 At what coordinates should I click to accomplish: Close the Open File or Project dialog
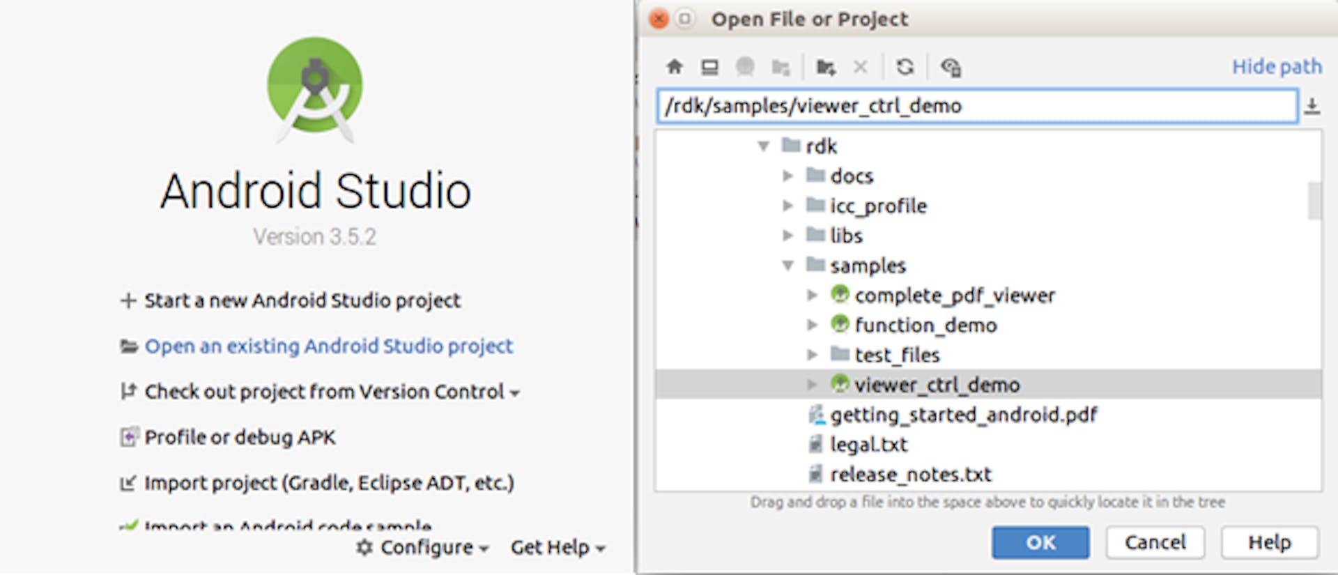[x=659, y=19]
